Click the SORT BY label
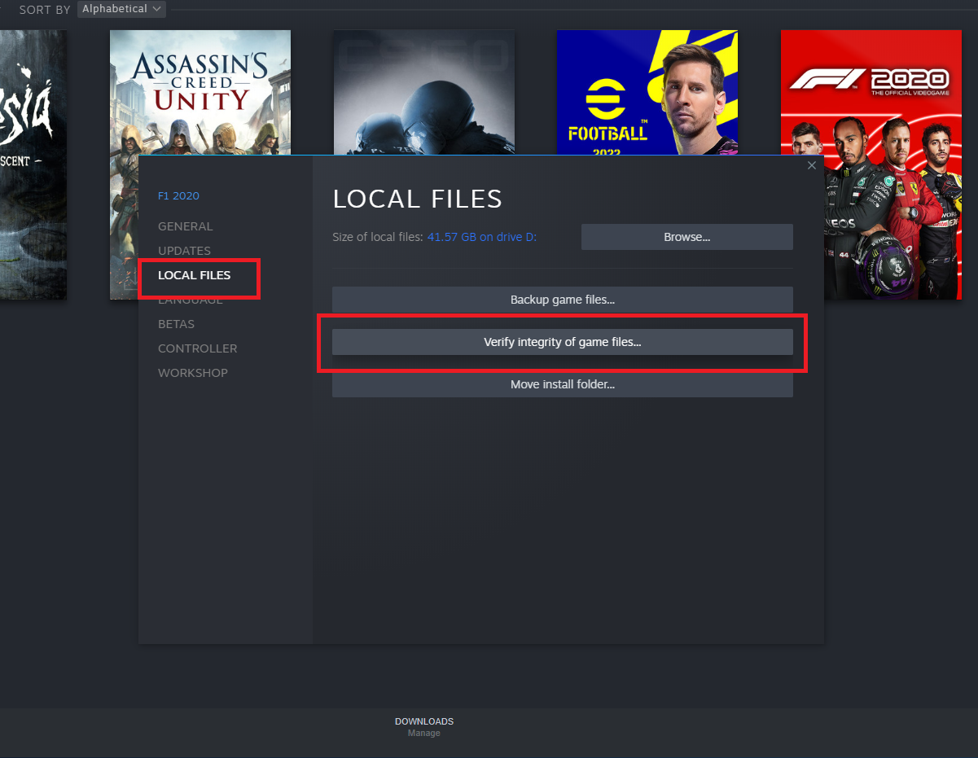 click(45, 10)
